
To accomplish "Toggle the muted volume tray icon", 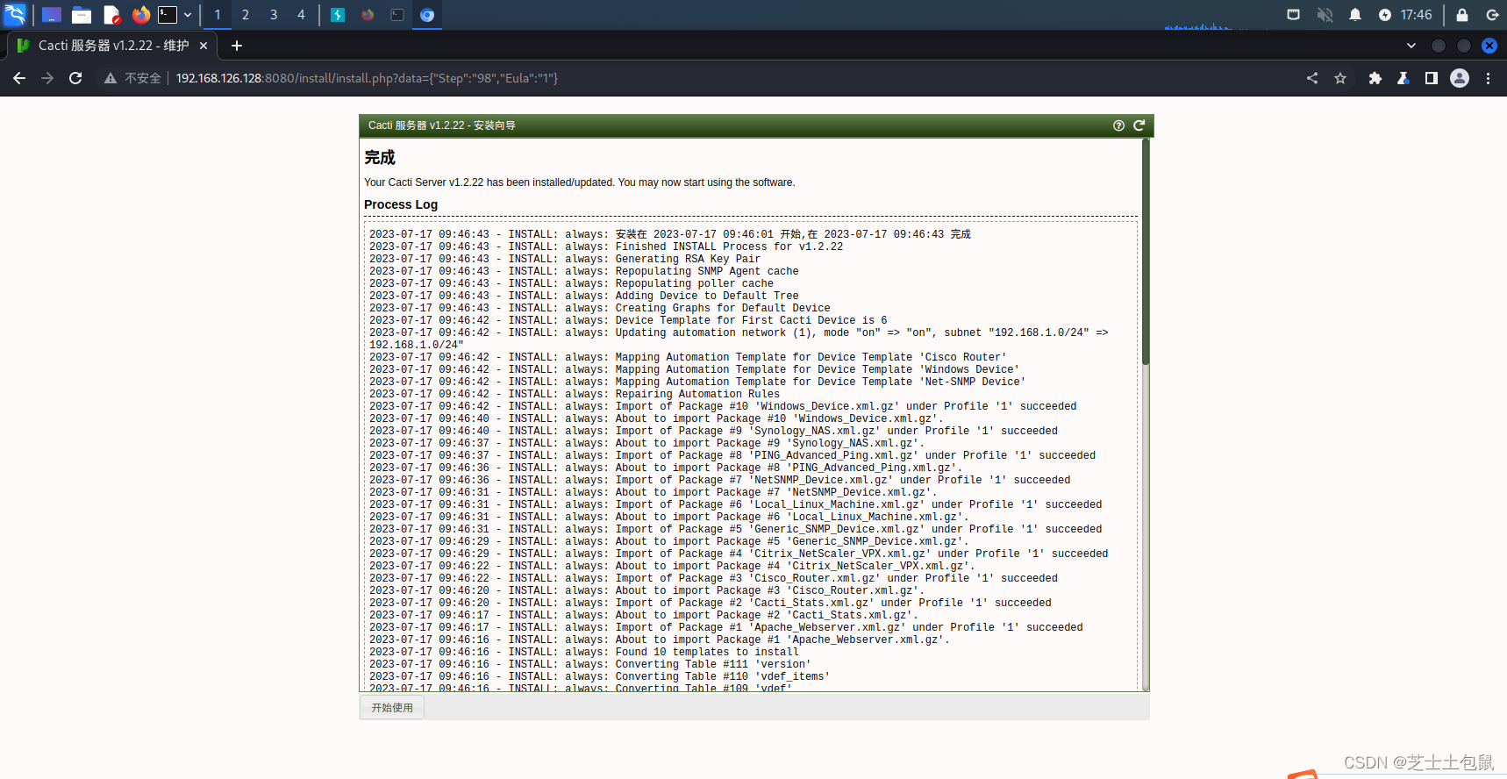I will tap(1325, 15).
